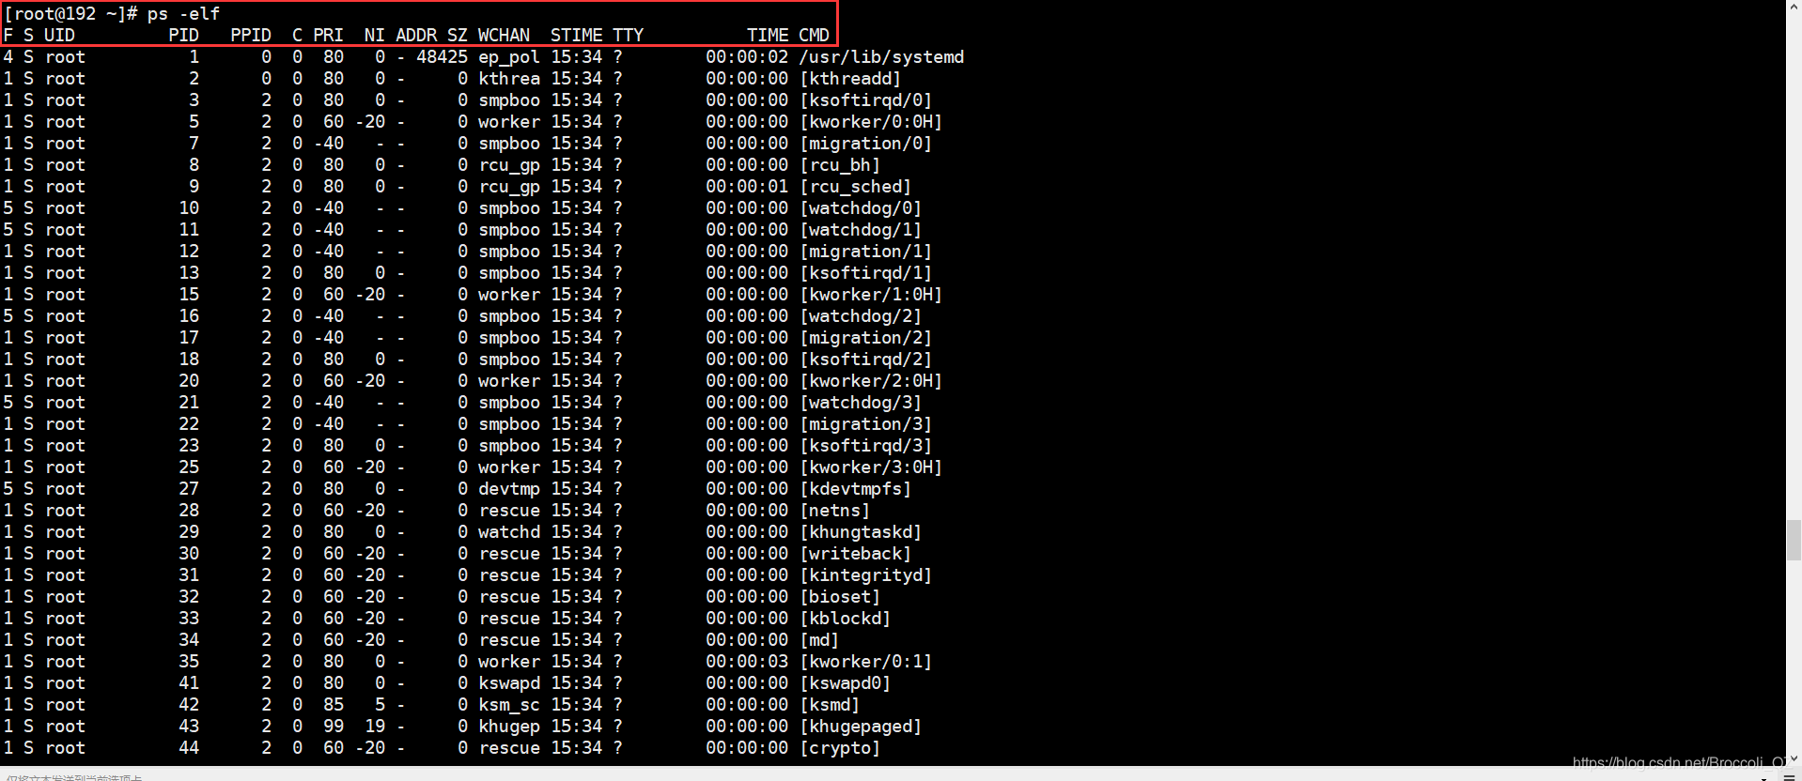Click the WCHAN value 'devtmp'
The image size is (1802, 781).
click(x=509, y=489)
